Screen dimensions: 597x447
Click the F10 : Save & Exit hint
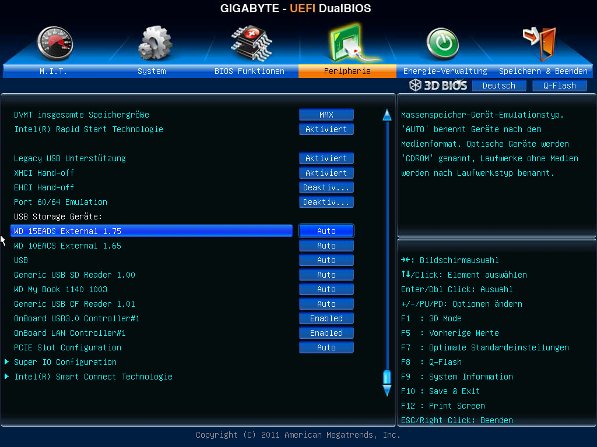tap(441, 391)
